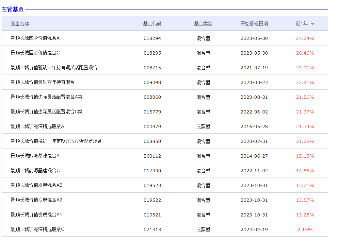Click the 在管基金 section title
The width and height of the screenshot is (337, 241).
tap(13, 9)
